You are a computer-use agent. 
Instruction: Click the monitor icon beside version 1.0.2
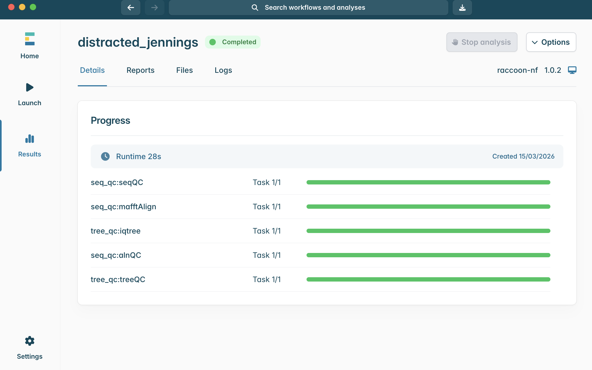pyautogui.click(x=572, y=70)
